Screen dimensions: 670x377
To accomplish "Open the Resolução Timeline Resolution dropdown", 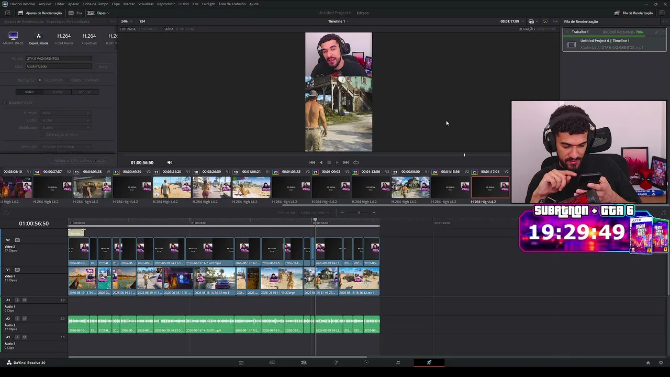I will (66, 147).
